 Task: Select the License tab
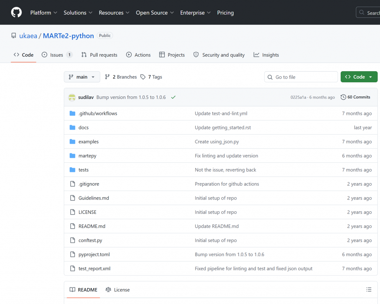point(118,290)
